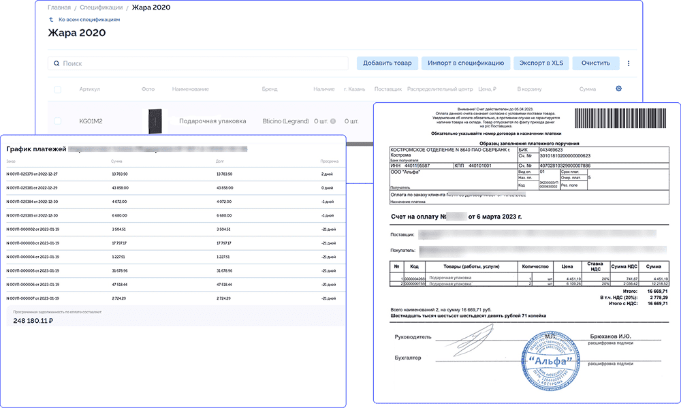Screen dimensions: 681x408
Task: Click the blue 'Альфа' round stamp
Action: pyautogui.click(x=552, y=360)
